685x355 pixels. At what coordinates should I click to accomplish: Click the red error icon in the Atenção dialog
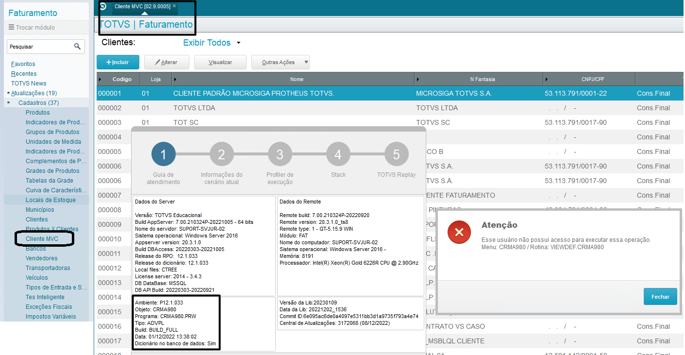point(459,232)
